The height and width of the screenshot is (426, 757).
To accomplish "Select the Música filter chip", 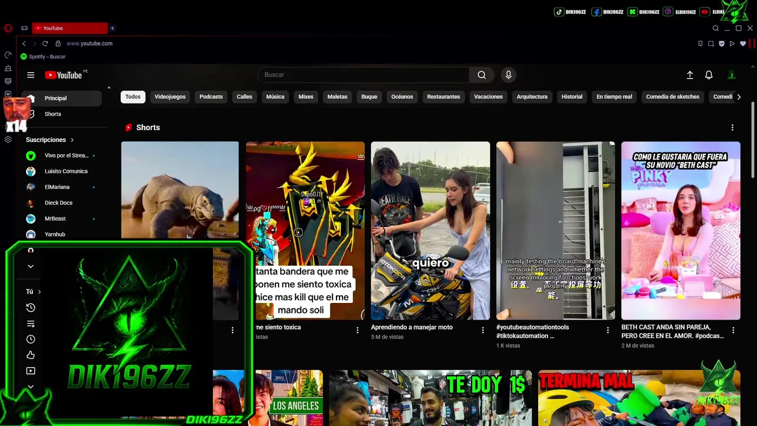I will point(275,97).
